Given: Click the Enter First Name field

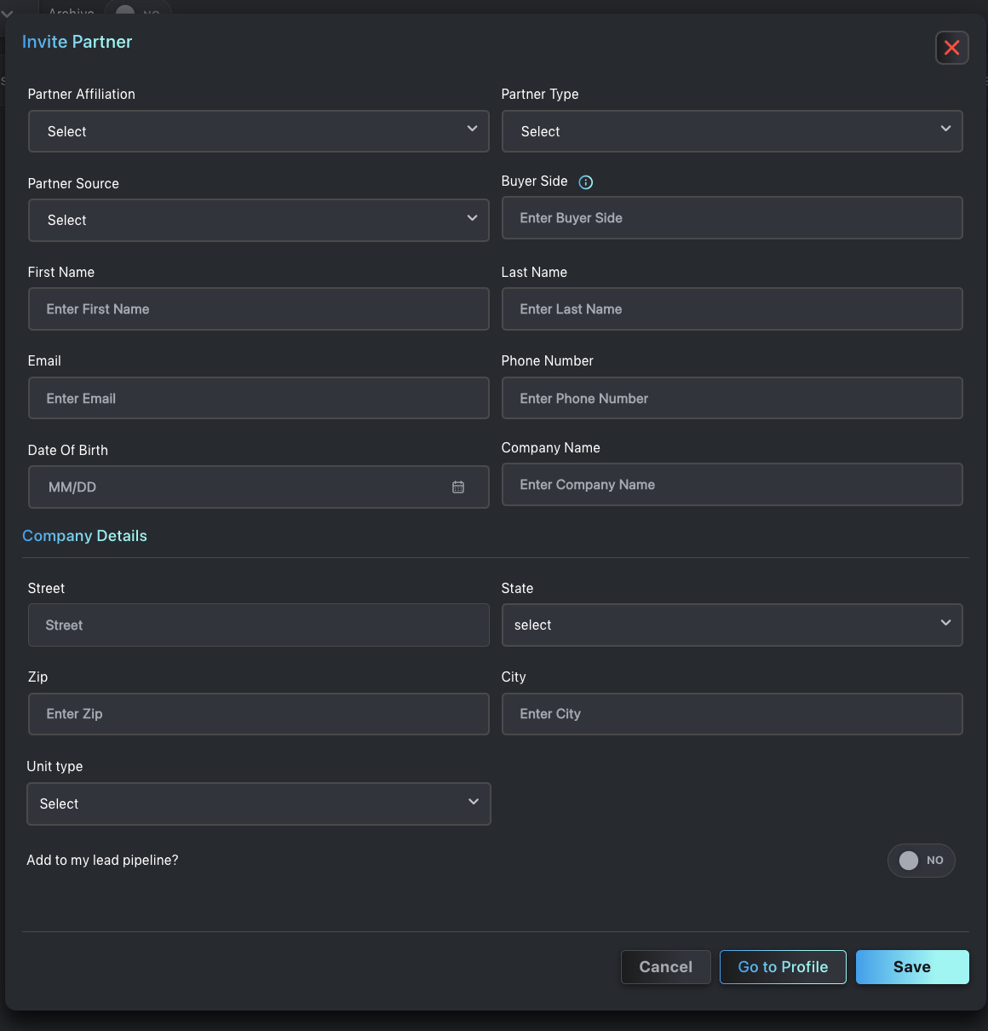Looking at the screenshot, I should click(x=259, y=308).
